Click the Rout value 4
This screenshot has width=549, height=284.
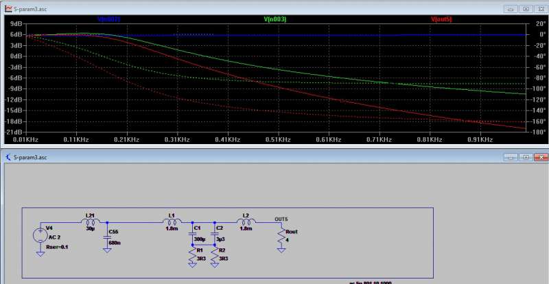pos(287,240)
